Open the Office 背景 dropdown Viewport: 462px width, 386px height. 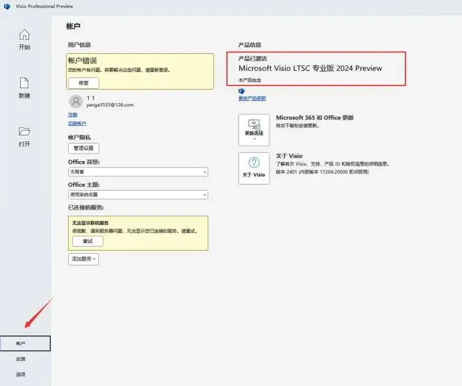[138, 172]
